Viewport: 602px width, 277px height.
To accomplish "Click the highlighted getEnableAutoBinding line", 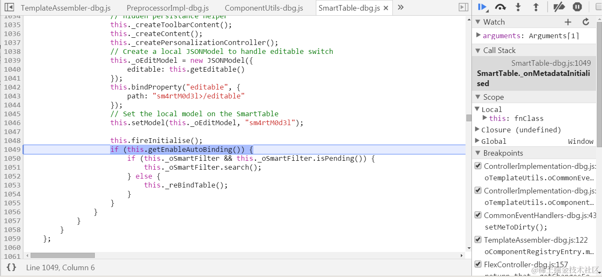I will click(x=182, y=149).
